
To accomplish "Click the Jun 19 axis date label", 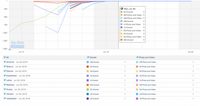I will pos(106,52).
